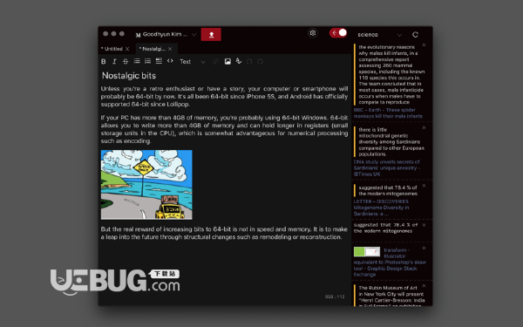Viewport: 523px width, 327px height.
Task: Close the Nostalgi... tab
Action: (x=171, y=49)
